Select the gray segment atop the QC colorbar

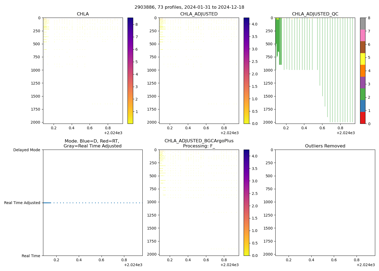click(363, 24)
